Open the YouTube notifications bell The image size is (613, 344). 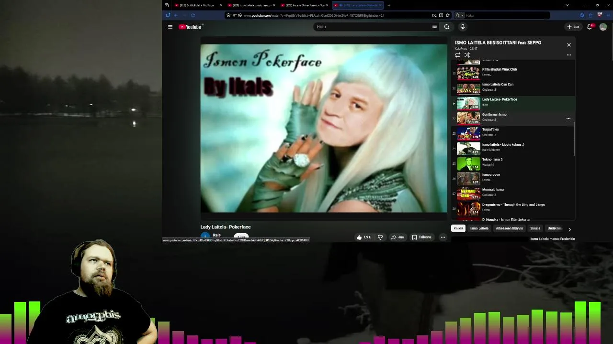pyautogui.click(x=590, y=27)
